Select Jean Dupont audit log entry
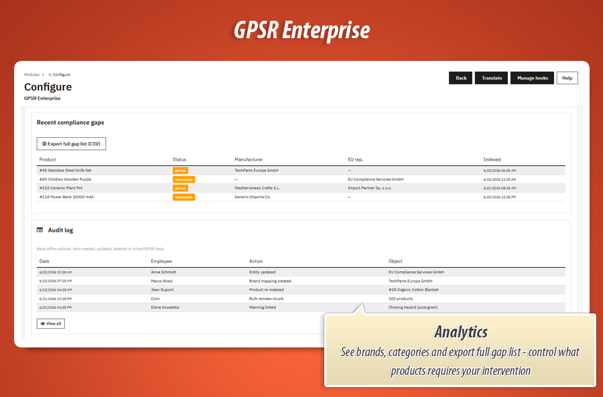603x397 pixels. (301, 290)
